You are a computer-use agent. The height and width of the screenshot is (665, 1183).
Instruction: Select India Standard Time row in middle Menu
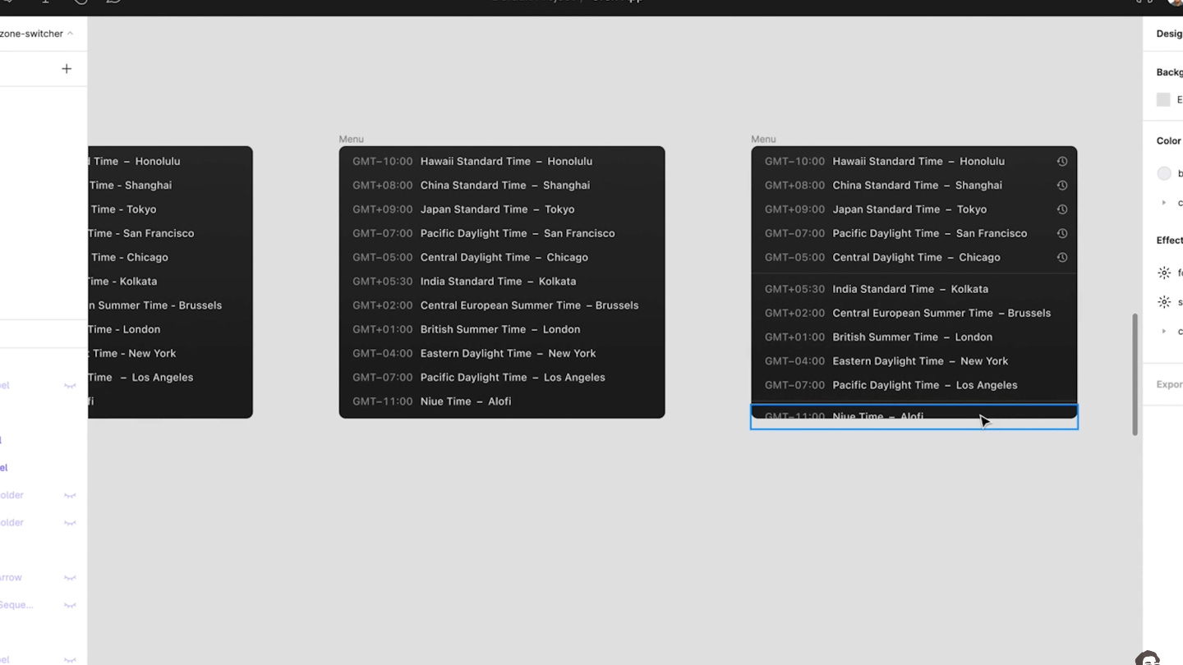pyautogui.click(x=502, y=281)
